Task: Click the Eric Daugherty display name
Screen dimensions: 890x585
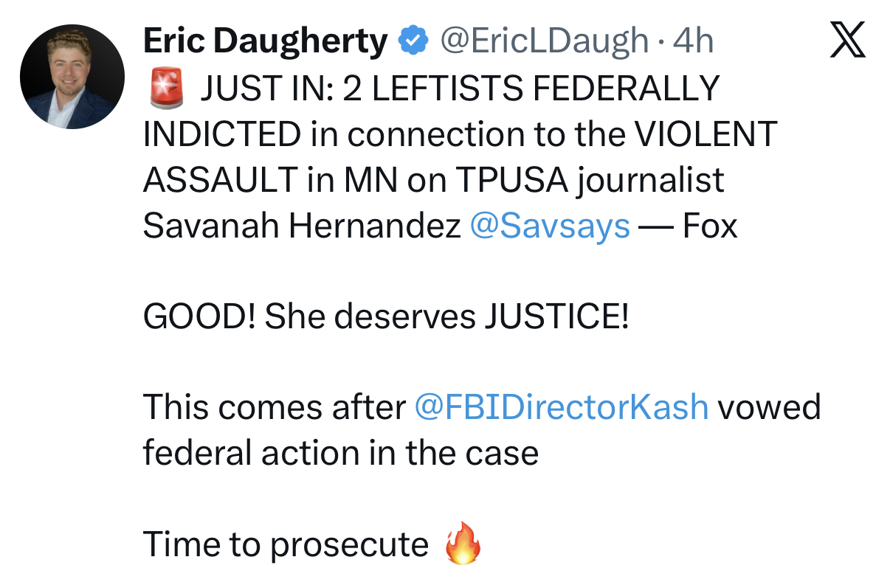Action: (x=265, y=41)
